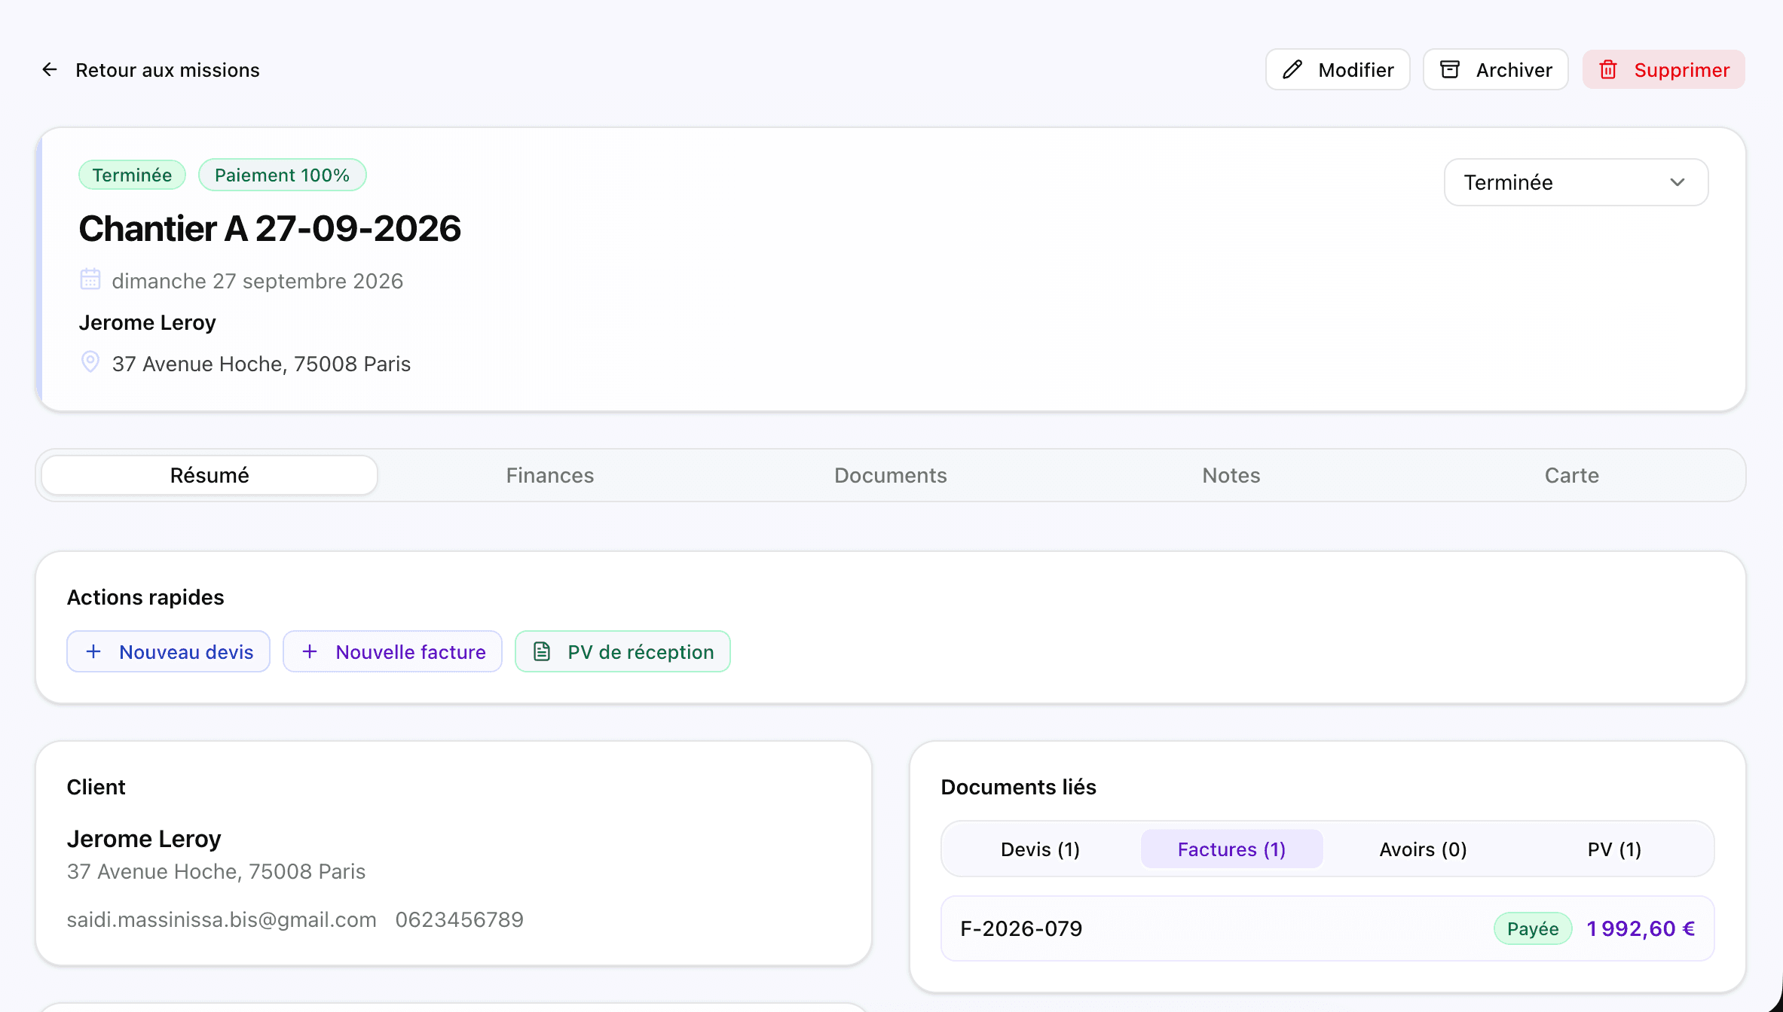Switch to the Notes tab

pos(1231,475)
